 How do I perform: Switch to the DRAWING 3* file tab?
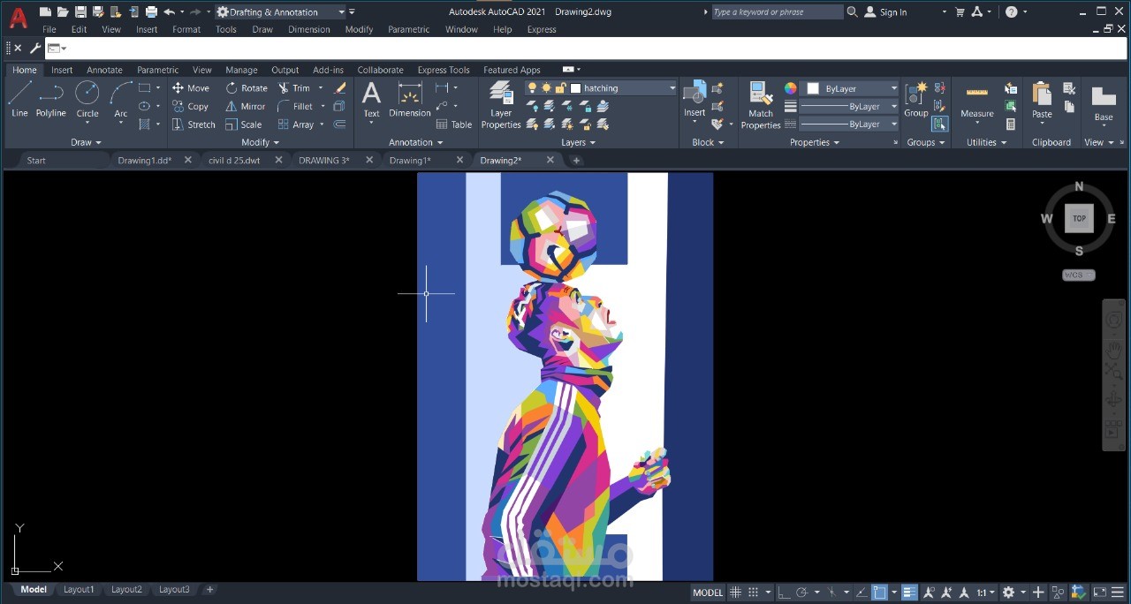323,160
